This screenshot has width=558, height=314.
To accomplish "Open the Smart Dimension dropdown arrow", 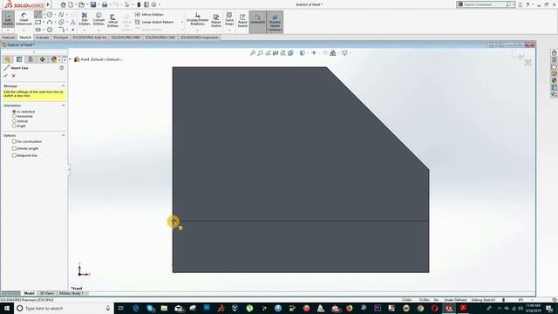I will coord(24,31).
